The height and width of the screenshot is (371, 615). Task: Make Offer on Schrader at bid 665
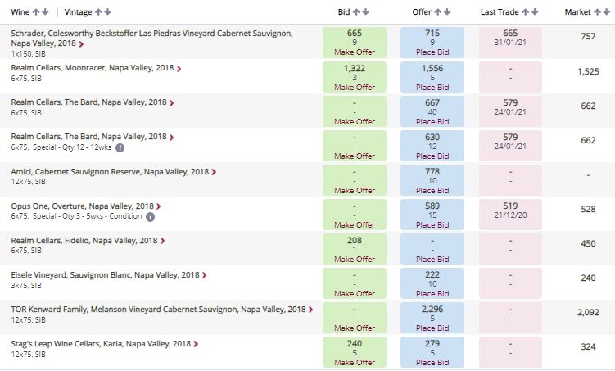[x=355, y=52]
